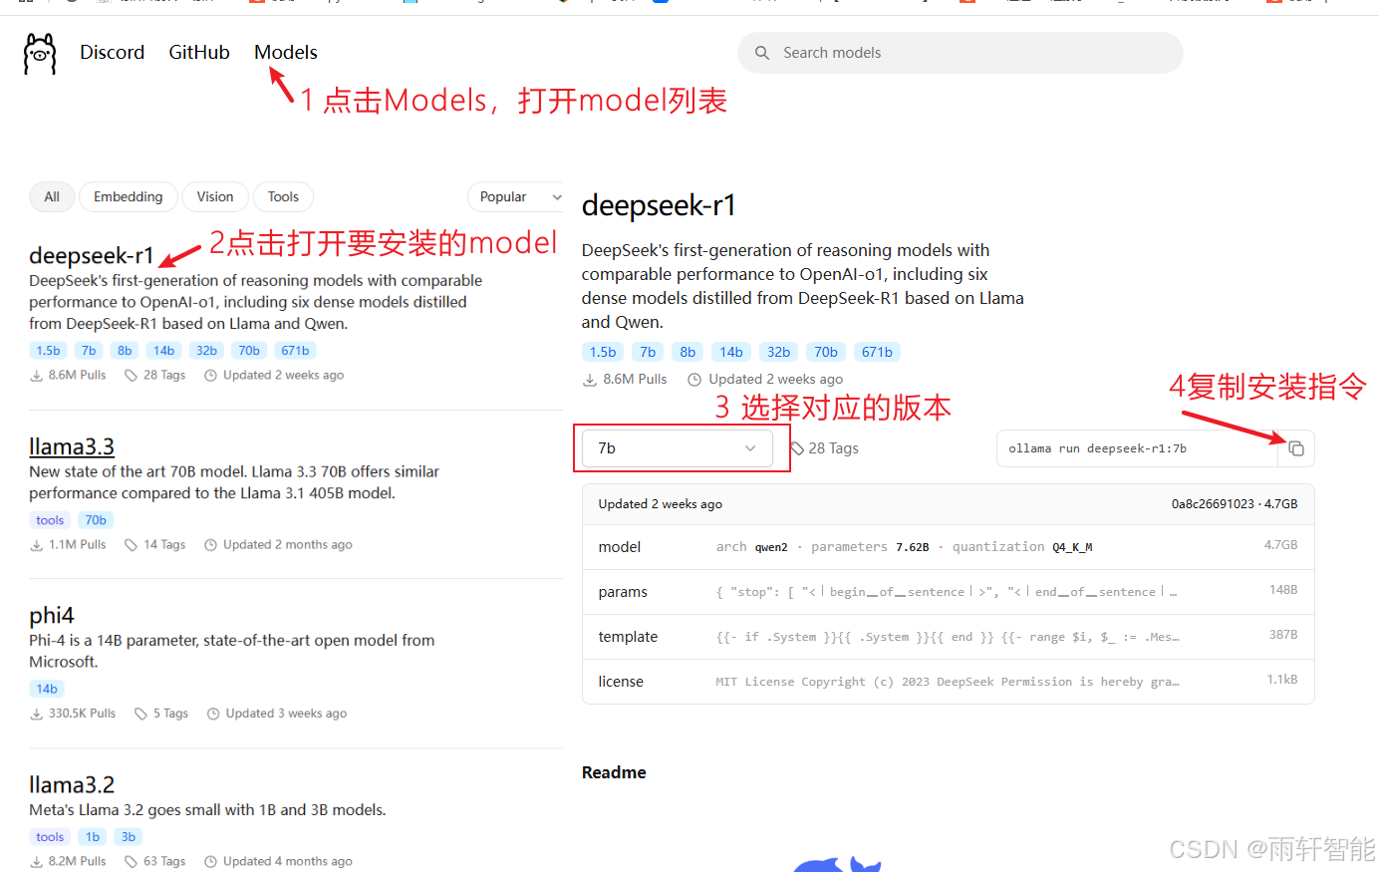Select the Embedding filter tab
Screen dimensions: 1379x872
pos(129,196)
